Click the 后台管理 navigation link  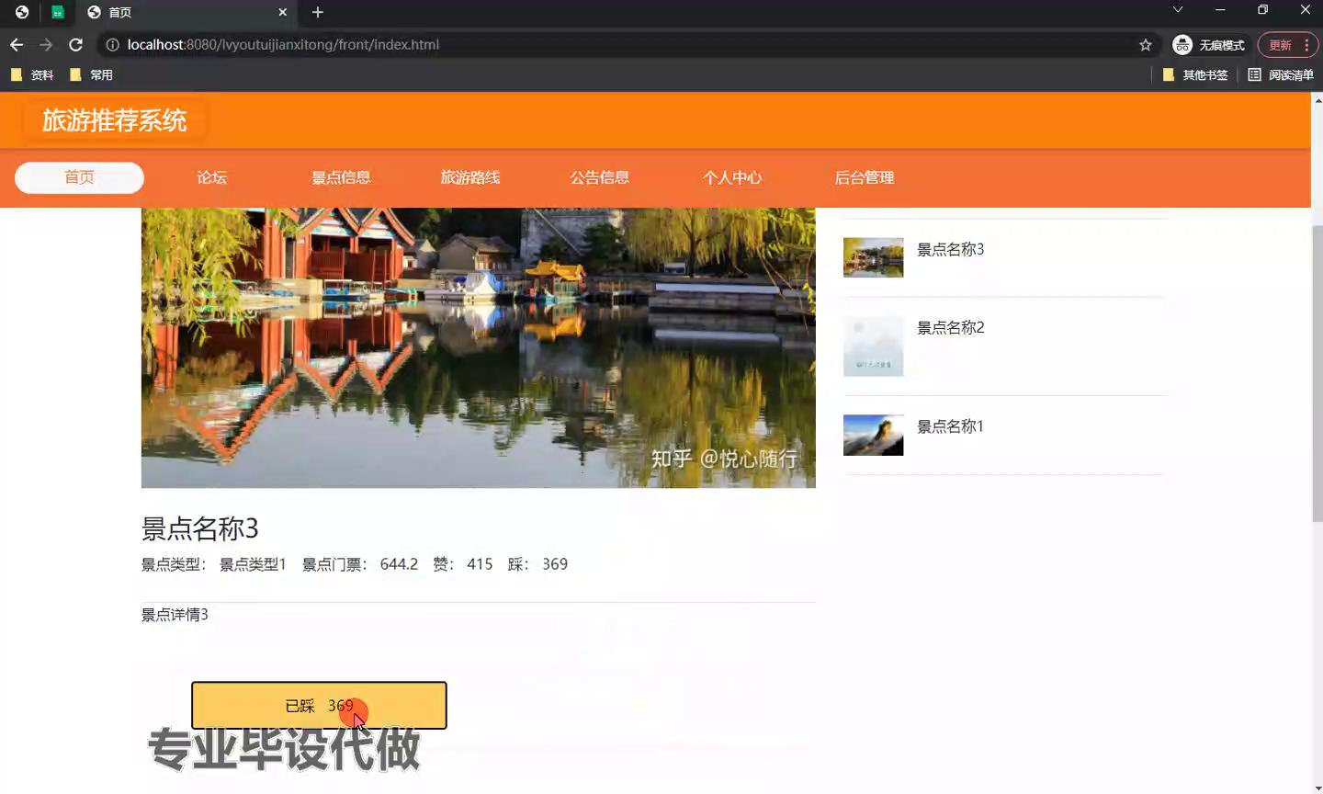click(x=865, y=177)
